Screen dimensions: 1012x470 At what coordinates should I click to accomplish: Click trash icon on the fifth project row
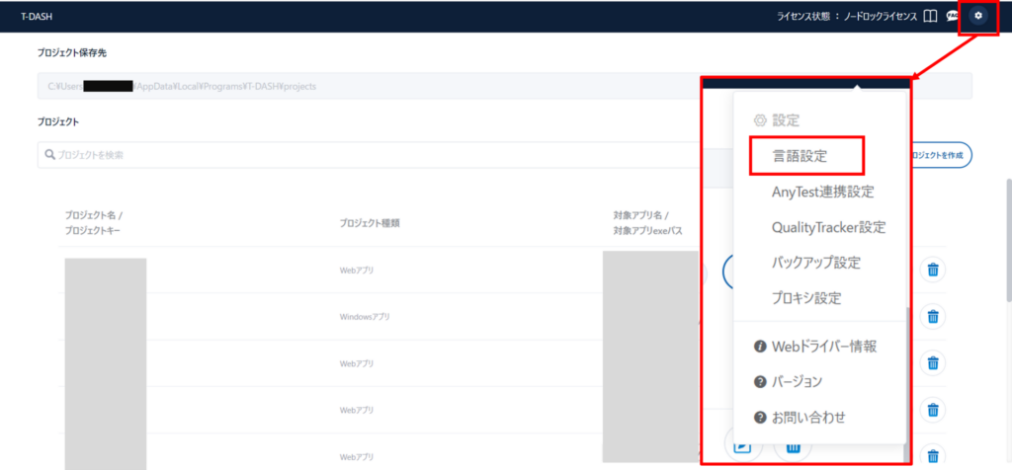tap(931, 455)
